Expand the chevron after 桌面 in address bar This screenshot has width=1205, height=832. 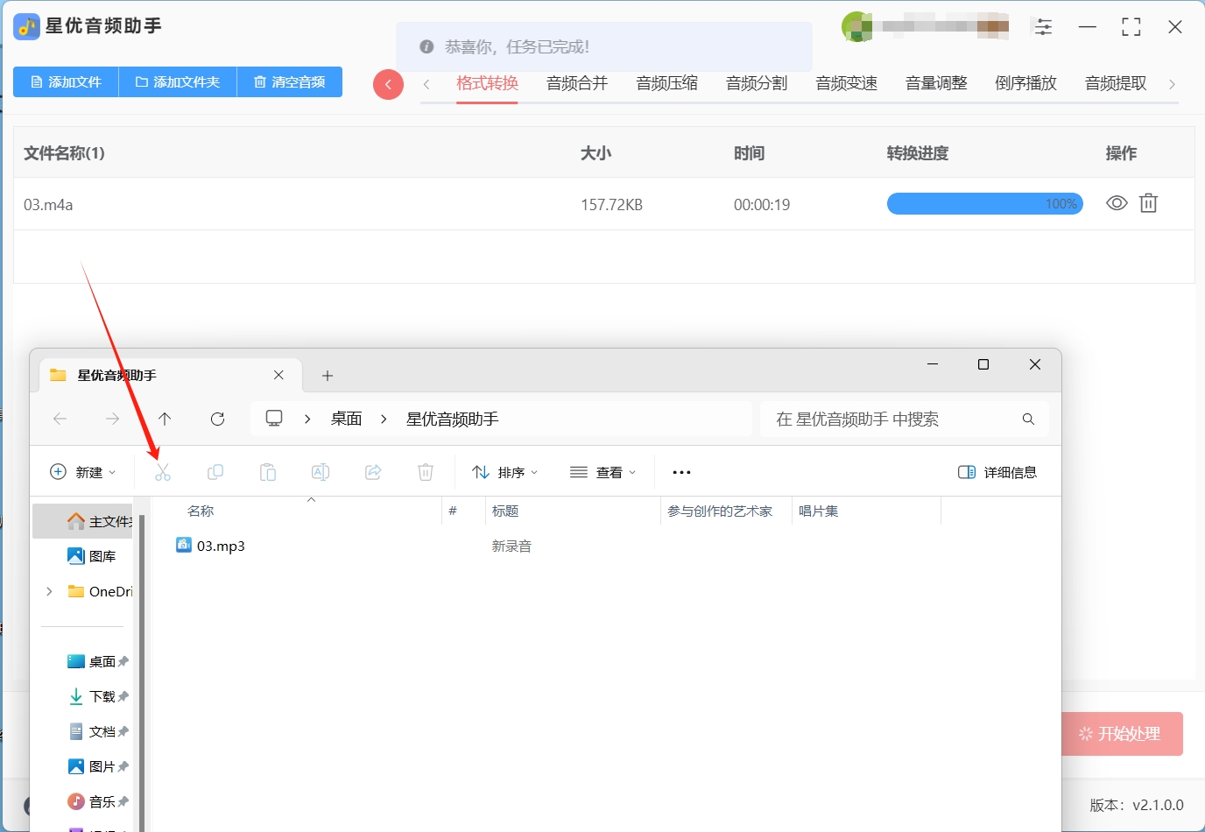[384, 420]
